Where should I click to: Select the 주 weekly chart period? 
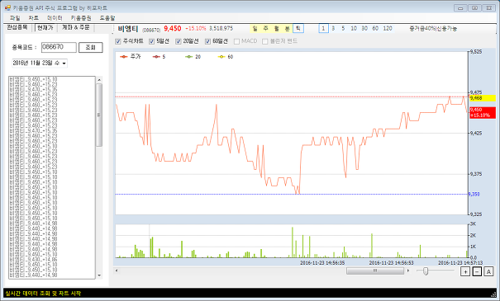coord(265,29)
